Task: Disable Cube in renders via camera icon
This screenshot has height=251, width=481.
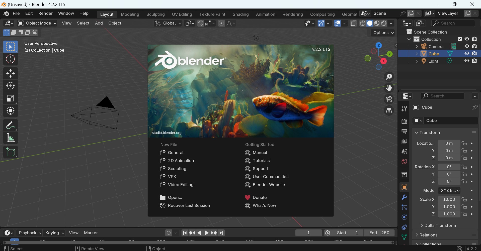Action: coord(474,54)
